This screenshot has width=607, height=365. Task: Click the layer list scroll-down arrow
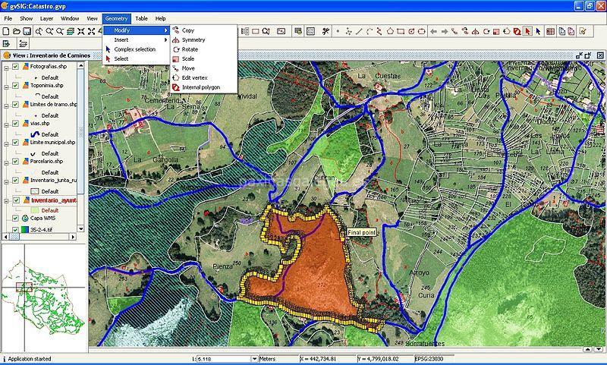tap(81, 228)
